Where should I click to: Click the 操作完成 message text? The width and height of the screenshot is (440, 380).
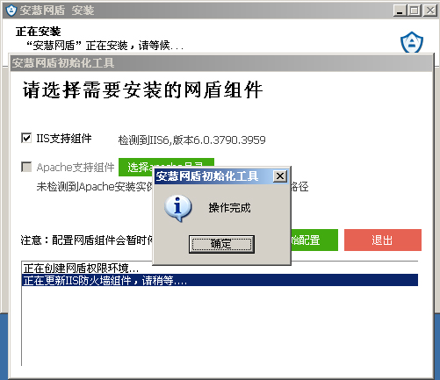(x=229, y=208)
